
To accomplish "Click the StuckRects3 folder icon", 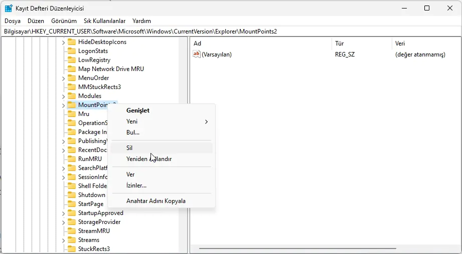I will (x=72, y=249).
